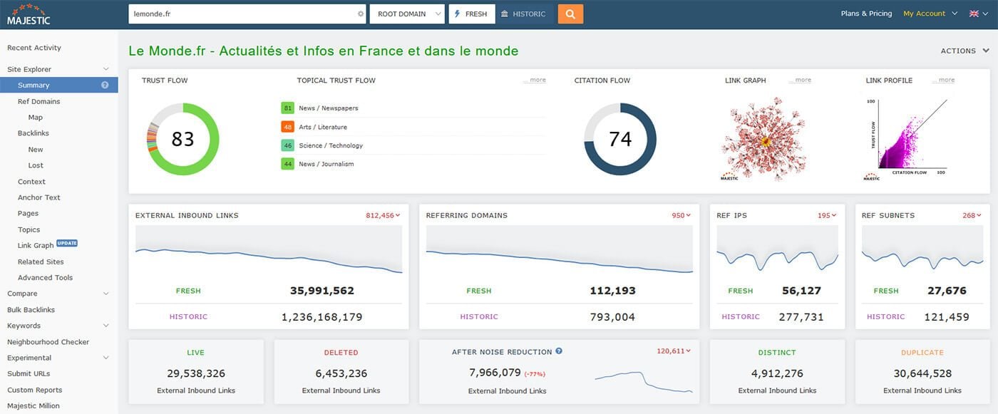Image resolution: width=998 pixels, height=414 pixels.
Task: Open Bulk Backlinks in sidebar
Action: click(x=31, y=310)
